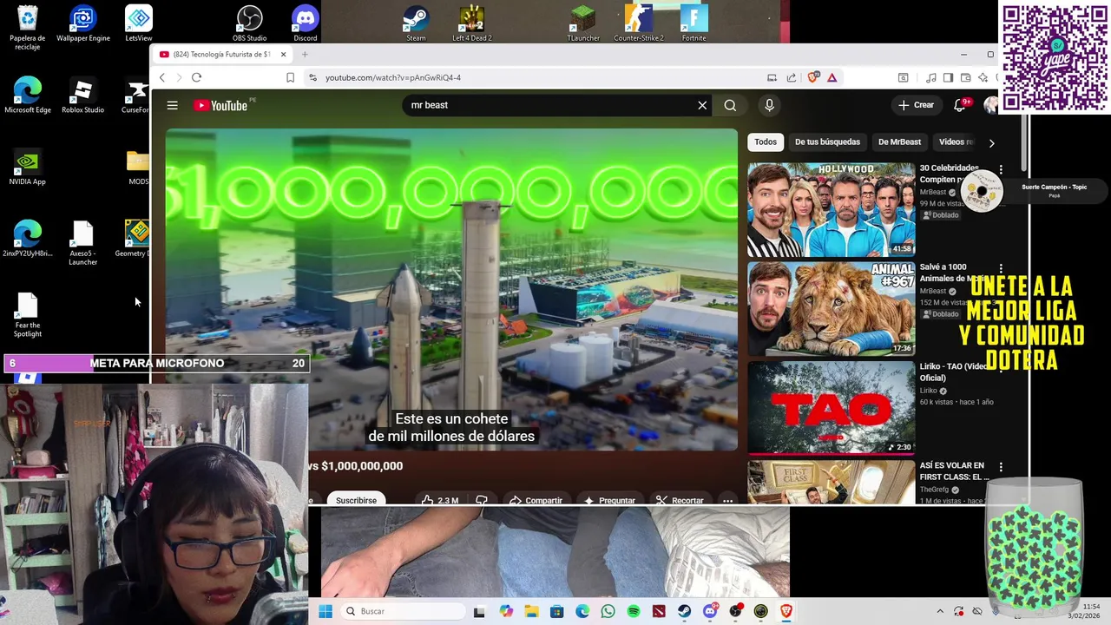Screen dimensions: 1111x625
Task: Go to YouTube home via logo
Action: [221, 105]
